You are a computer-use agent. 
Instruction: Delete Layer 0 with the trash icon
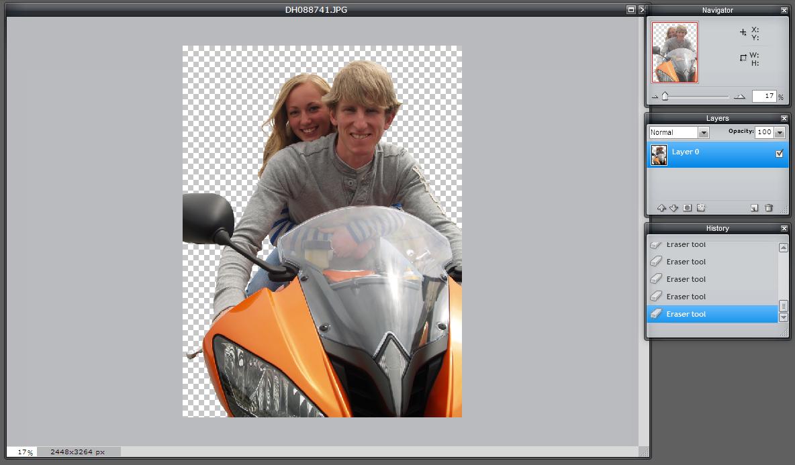pos(769,208)
